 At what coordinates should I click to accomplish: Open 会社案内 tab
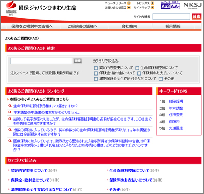[x=129, y=26]
